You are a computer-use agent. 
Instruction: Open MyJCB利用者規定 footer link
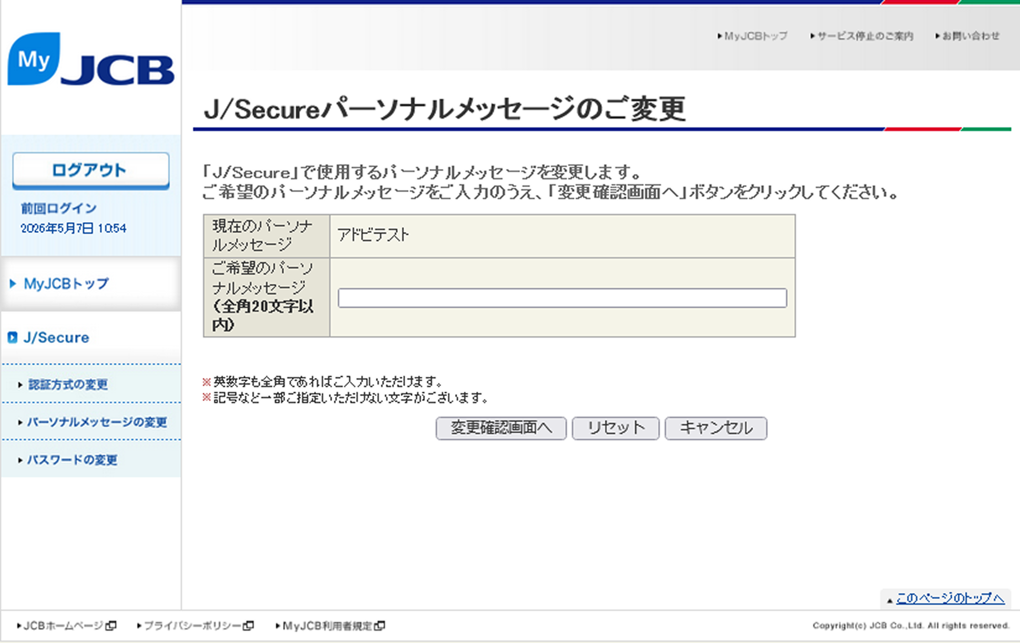(x=328, y=626)
